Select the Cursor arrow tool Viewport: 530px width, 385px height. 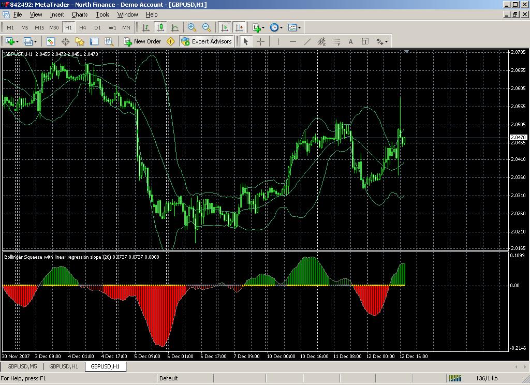tap(246, 41)
